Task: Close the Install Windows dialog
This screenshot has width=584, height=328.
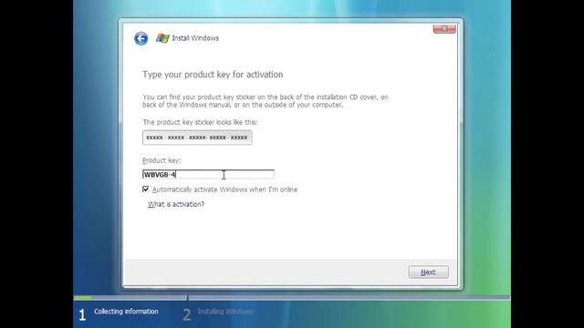Action: (444, 28)
